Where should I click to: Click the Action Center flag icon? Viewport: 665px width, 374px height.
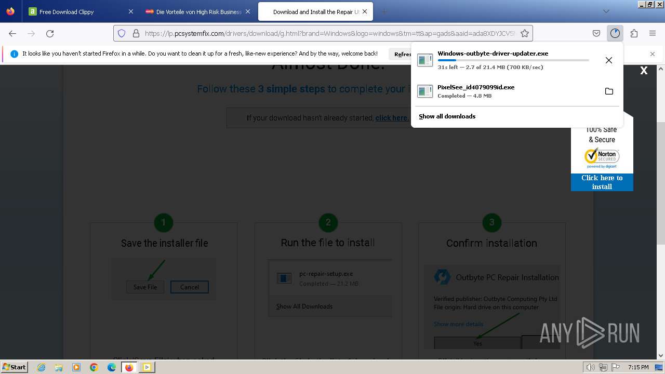coord(615,367)
